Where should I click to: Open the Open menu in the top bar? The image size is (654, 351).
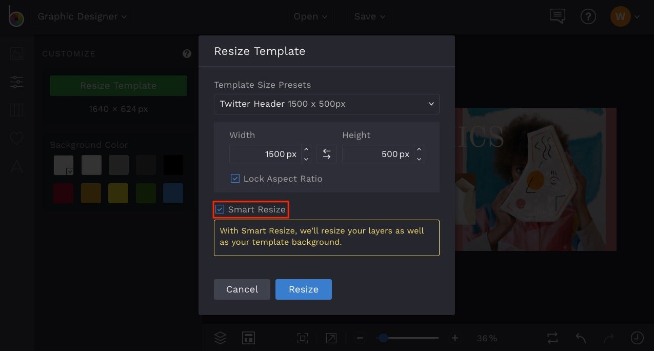pos(310,16)
